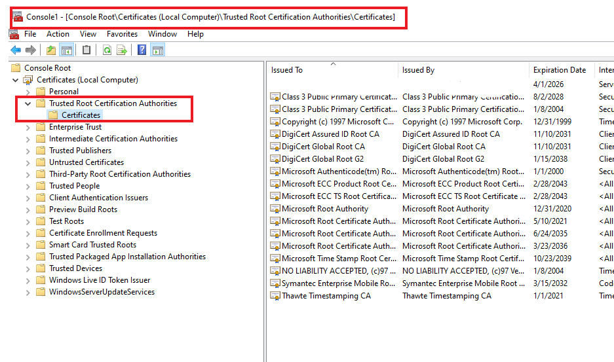This screenshot has width=614, height=362.
Task: Select Microsoft ECC TS Root certificate row
Action: point(442,196)
